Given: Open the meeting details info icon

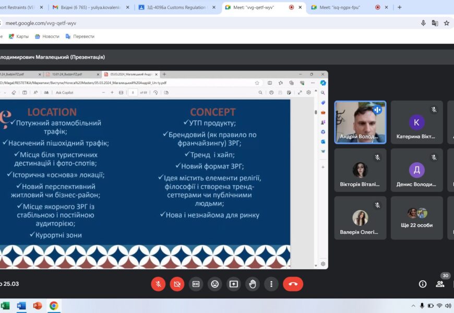Looking at the screenshot, I should click(x=423, y=284).
